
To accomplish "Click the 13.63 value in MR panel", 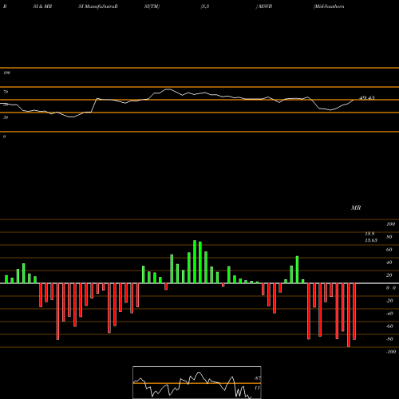I will click(371, 240).
